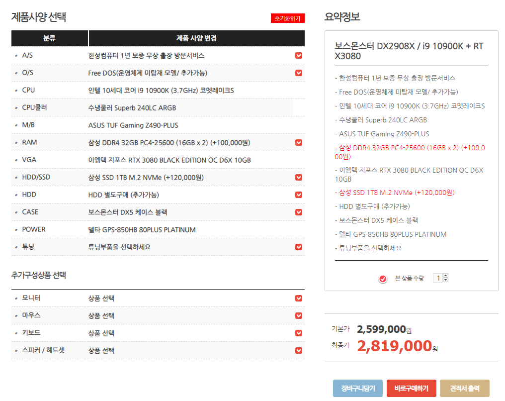The image size is (505, 401).
Task: Click Free DOS text in the O/S row
Action: click(148, 73)
